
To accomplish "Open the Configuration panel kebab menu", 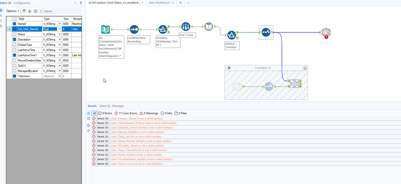I will pyautogui.click(x=75, y=3).
